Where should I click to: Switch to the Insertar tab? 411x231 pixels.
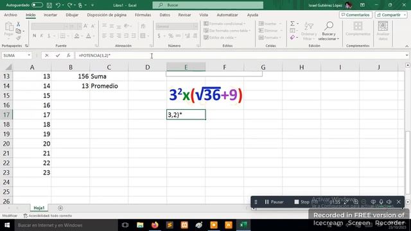[50, 15]
